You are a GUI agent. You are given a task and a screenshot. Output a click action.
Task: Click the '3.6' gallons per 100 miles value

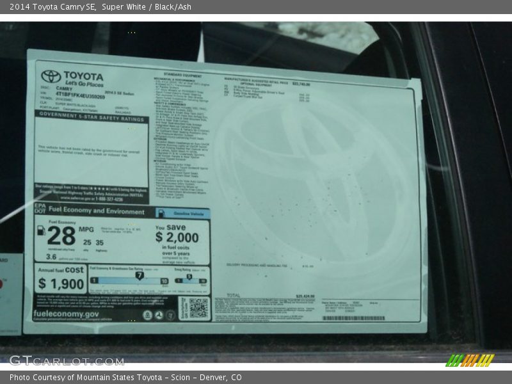pos(51,257)
